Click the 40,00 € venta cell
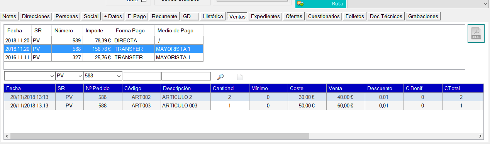Screen dimensions: 490x144 [x=346, y=97]
